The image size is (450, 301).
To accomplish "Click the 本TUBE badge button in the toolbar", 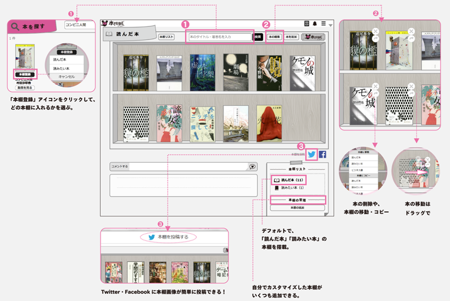I will tap(313, 37).
